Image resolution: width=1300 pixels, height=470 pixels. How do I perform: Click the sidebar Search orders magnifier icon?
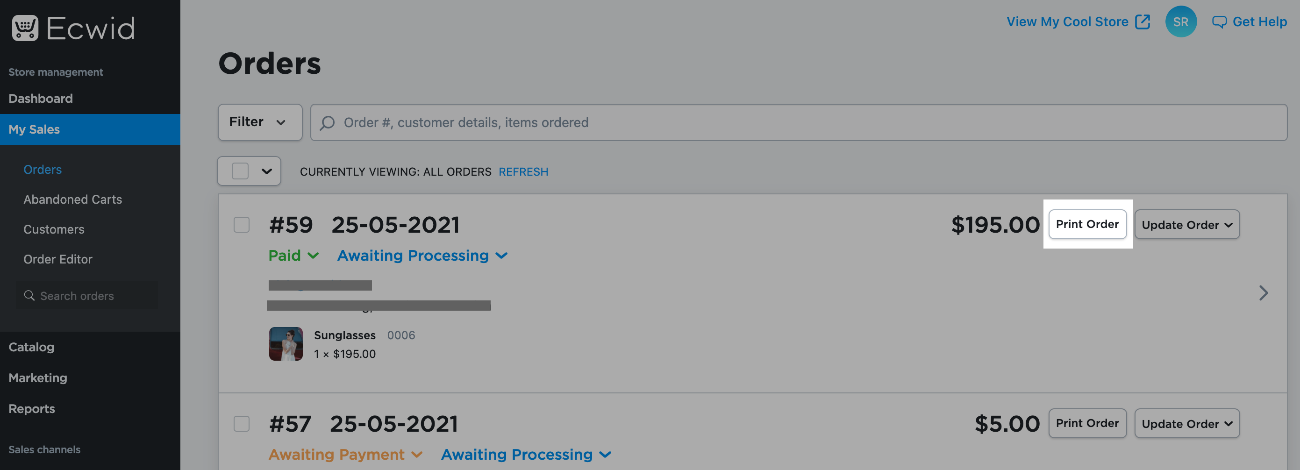(30, 296)
